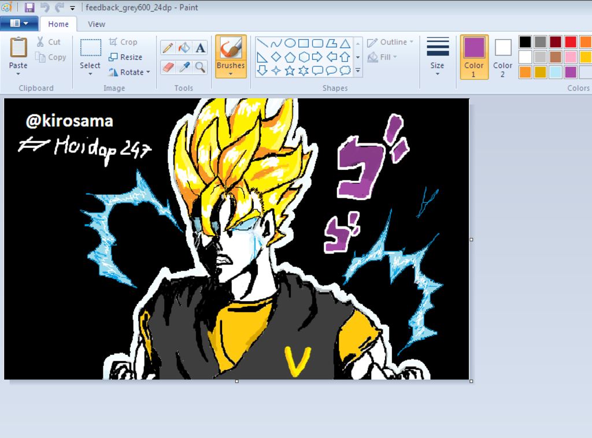Screen dimensions: 592x438
Task: Select the Rounded rectangular callout shape
Action: click(317, 70)
